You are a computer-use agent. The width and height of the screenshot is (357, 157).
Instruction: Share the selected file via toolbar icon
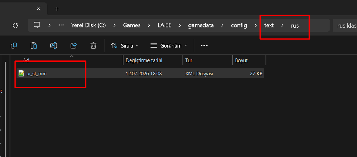pos(74,46)
